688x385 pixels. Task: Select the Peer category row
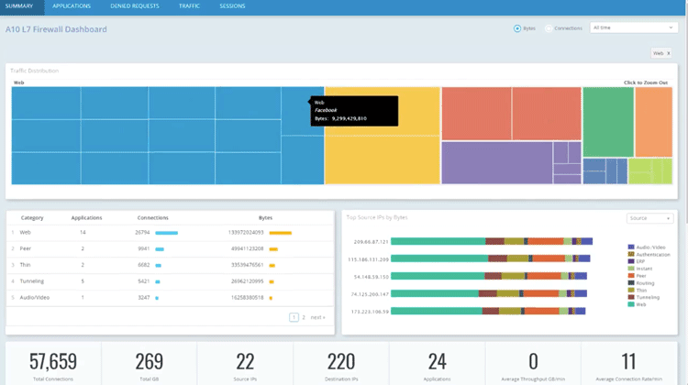(x=171, y=248)
